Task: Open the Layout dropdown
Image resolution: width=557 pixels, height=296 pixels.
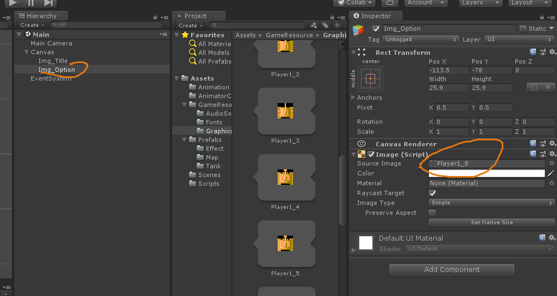Action: (x=530, y=3)
